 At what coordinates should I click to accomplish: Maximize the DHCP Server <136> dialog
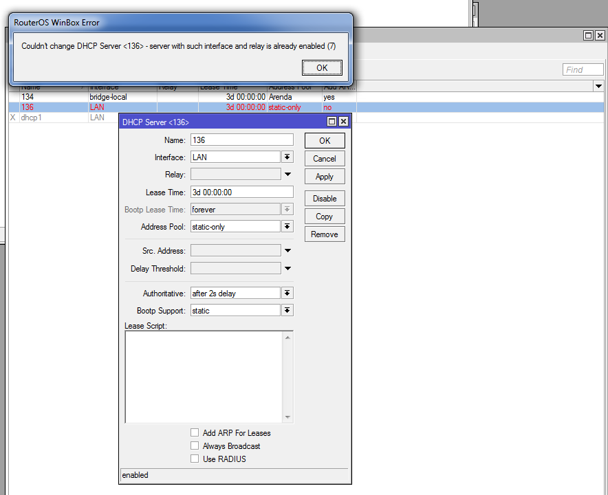click(x=332, y=122)
